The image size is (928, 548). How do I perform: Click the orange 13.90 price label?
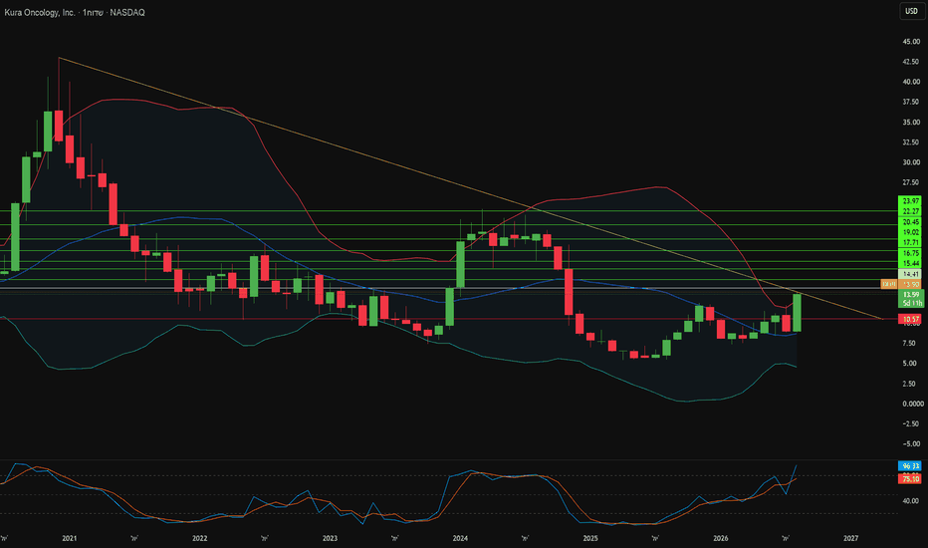(911, 285)
